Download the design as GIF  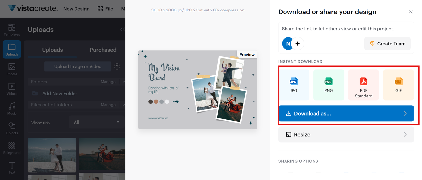tap(398, 85)
